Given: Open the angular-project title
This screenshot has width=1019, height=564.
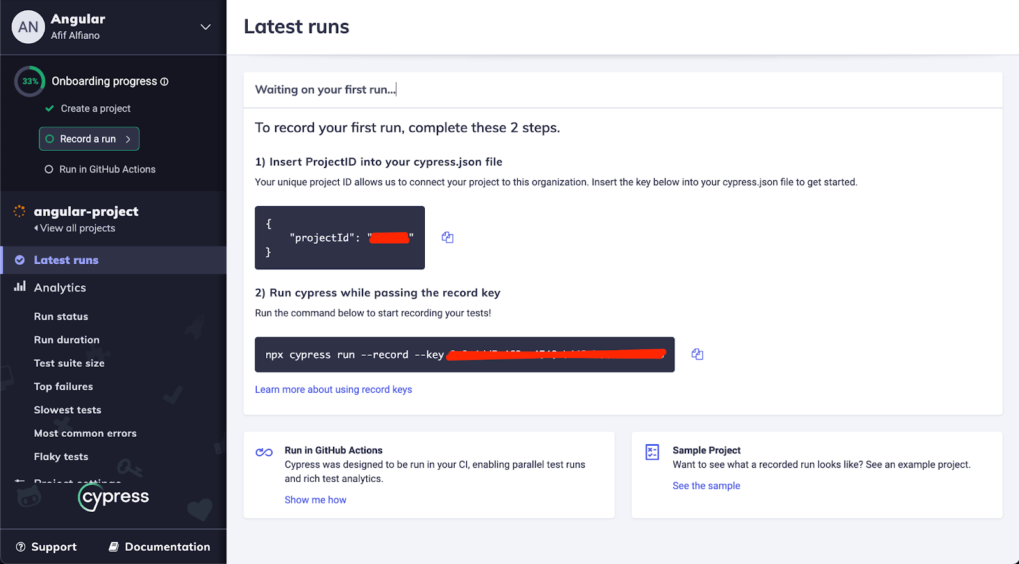Looking at the screenshot, I should coord(86,211).
